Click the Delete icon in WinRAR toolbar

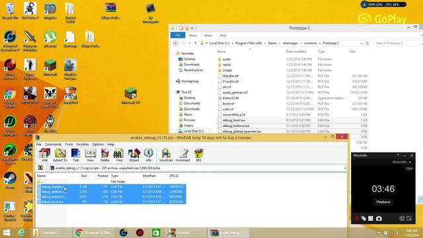[104, 155]
